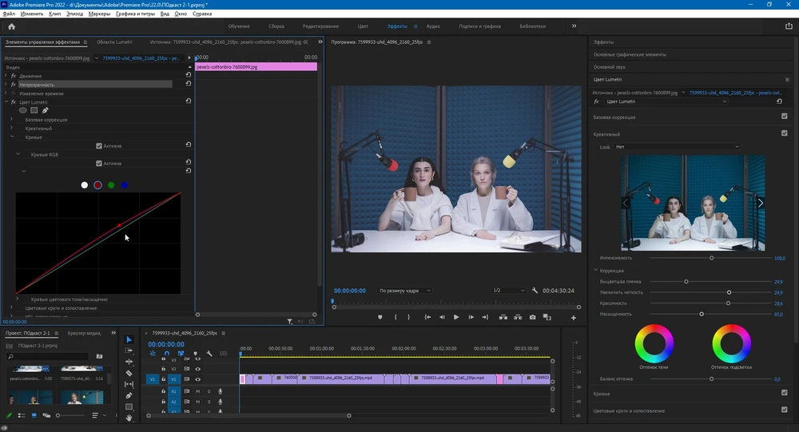Expand Базовая коррекция in effect controls

12,119
